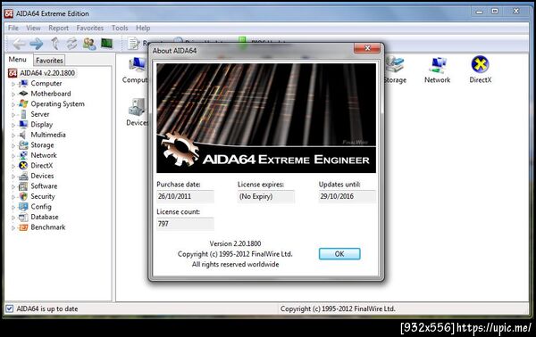This screenshot has height=337, width=536.
Task: Open the Storage icon in main pane
Action: pos(395,70)
